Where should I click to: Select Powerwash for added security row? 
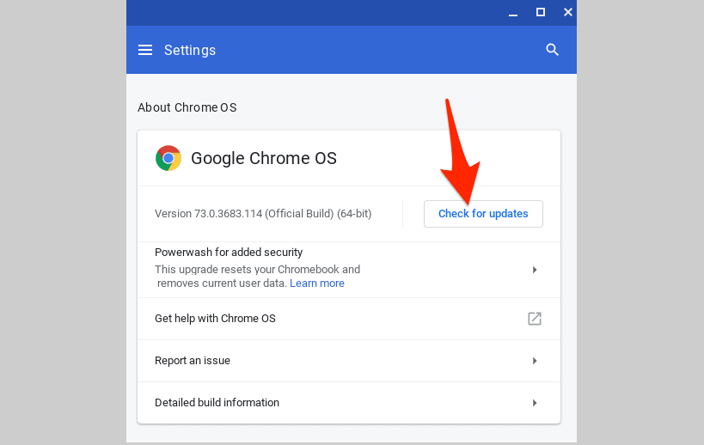(x=229, y=253)
